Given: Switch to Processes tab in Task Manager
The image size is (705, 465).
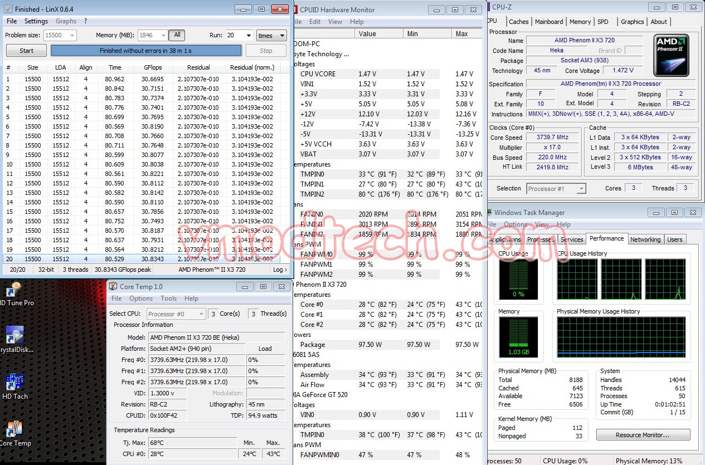Looking at the screenshot, I should point(541,239).
